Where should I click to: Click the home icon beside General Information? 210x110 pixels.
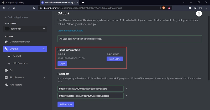[x=6, y=42]
